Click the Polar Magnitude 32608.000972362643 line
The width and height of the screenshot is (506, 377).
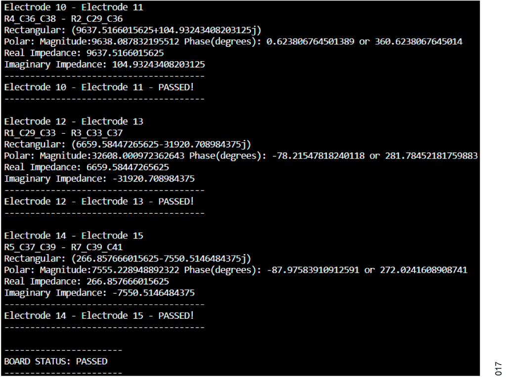[x=241, y=155]
